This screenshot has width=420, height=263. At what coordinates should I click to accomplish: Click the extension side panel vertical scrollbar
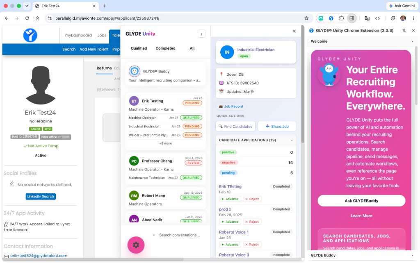(416, 75)
